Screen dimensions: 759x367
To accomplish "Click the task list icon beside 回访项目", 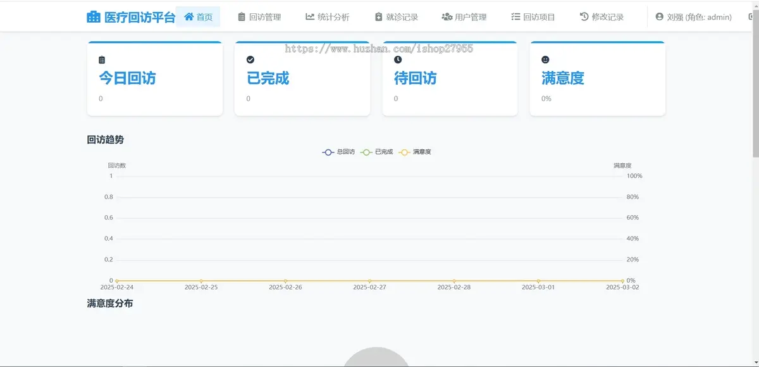I will (515, 17).
